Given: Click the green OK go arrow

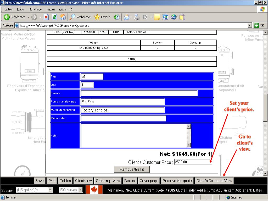Looking at the screenshot, I should [x=256, y=25].
